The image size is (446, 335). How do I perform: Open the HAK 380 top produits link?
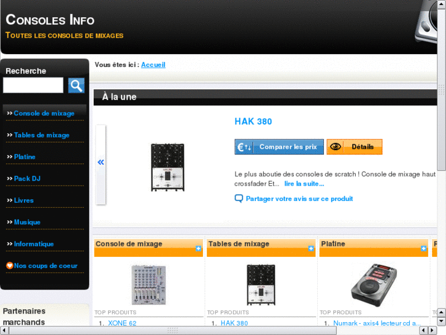(234, 323)
